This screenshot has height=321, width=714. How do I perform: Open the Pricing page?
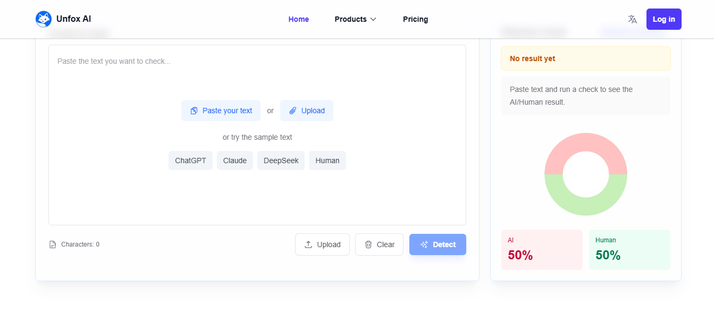(x=415, y=19)
